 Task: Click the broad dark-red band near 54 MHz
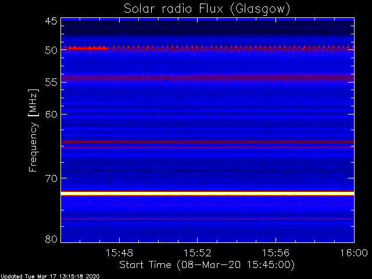click(x=208, y=77)
